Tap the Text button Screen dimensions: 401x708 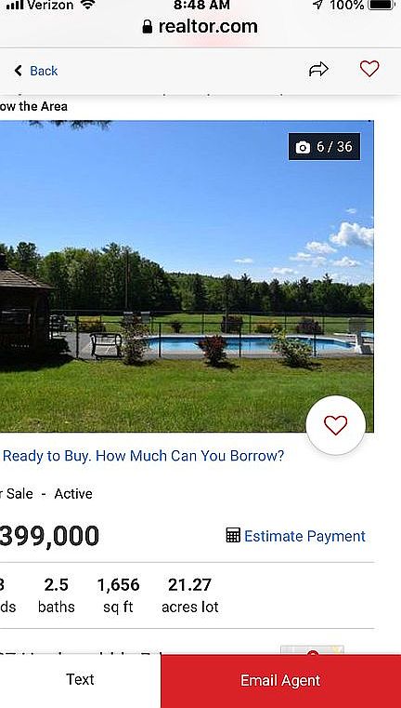(x=80, y=679)
